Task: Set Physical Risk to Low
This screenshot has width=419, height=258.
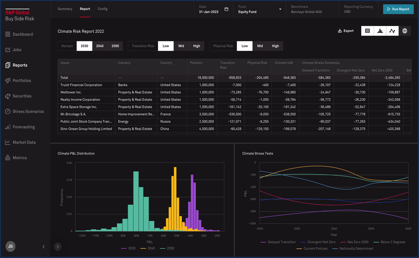Action: [x=245, y=46]
